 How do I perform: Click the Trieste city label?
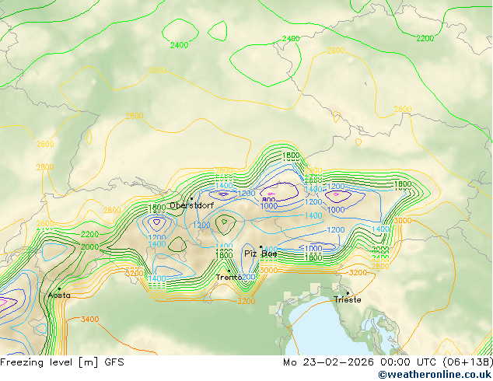click(x=347, y=299)
